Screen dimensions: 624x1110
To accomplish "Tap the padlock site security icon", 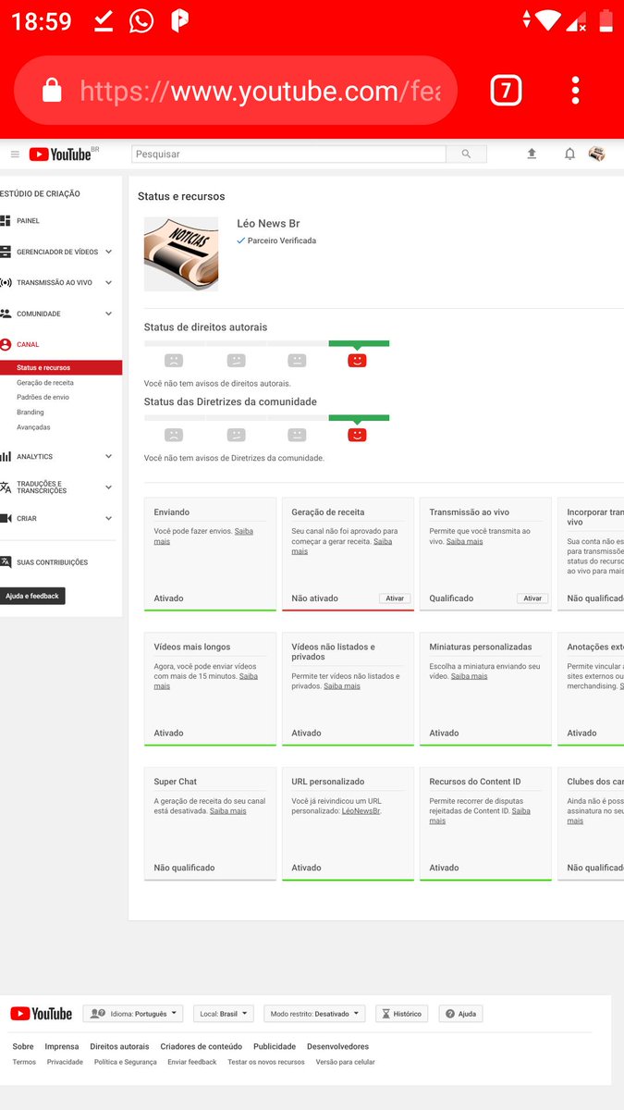I will 52,91.
